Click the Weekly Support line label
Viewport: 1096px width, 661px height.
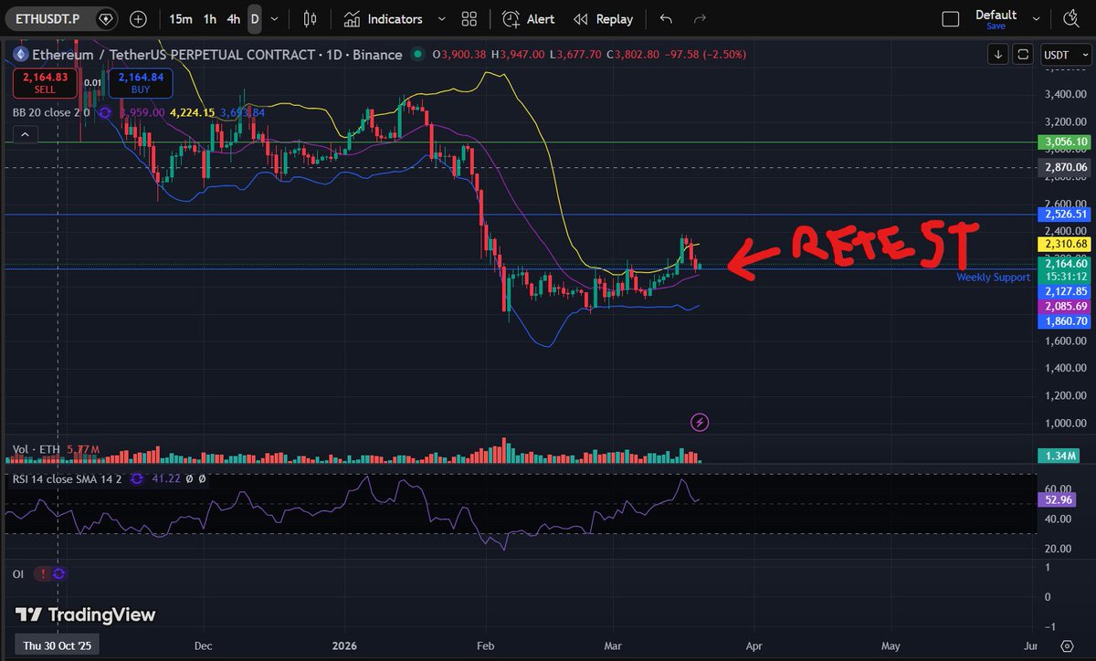(x=993, y=277)
